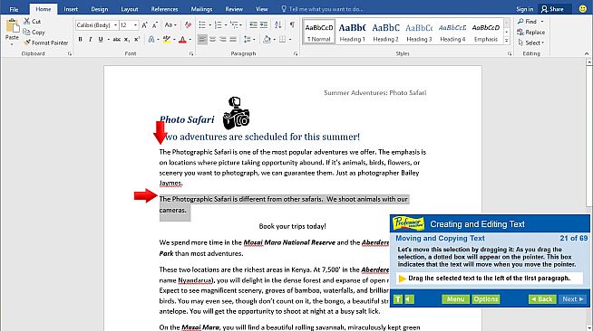Image resolution: width=593 pixels, height=331 pixels.
Task: Open line and paragraph spacing options
Action: click(248, 39)
